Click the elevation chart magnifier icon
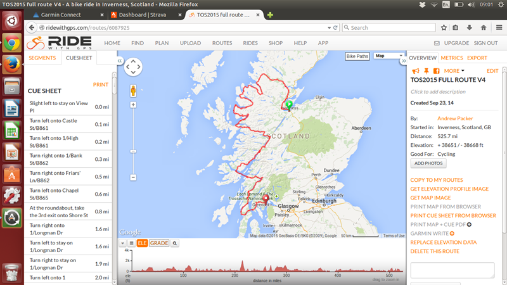Screen dimensions: 507x285 [x=175, y=243]
